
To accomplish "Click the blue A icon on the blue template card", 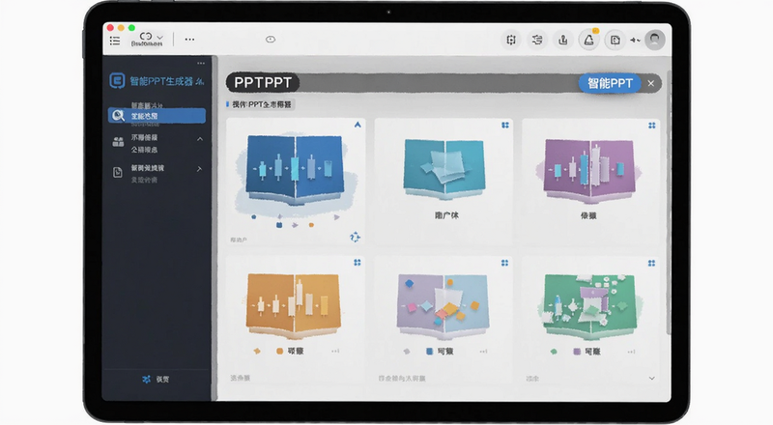I will click(x=358, y=125).
